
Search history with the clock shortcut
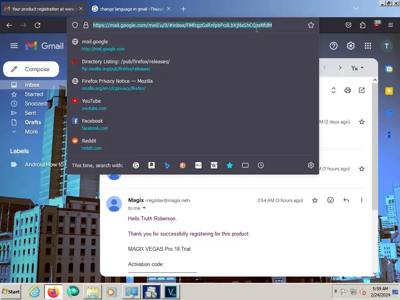[261, 165]
